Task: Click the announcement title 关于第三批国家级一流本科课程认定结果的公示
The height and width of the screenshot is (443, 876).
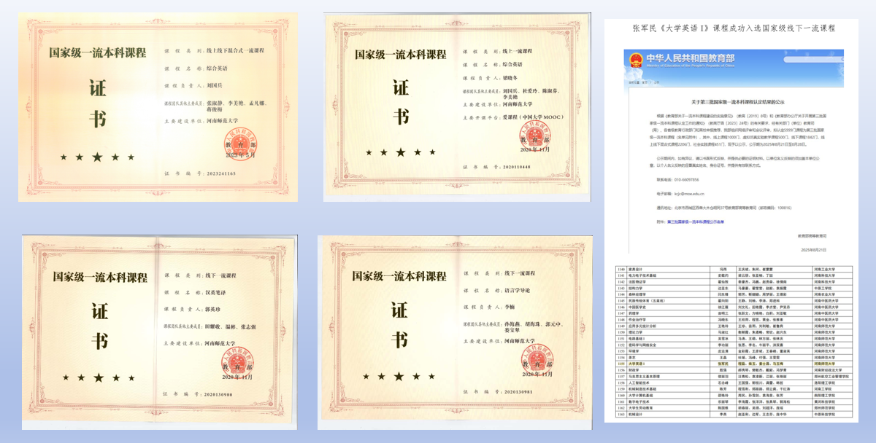Action: [732, 101]
